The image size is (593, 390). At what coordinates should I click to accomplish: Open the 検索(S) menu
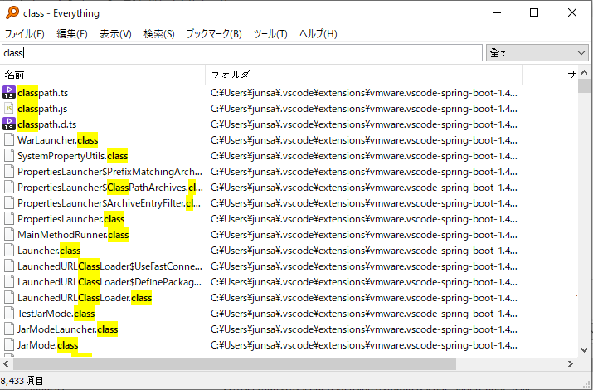[x=159, y=34]
